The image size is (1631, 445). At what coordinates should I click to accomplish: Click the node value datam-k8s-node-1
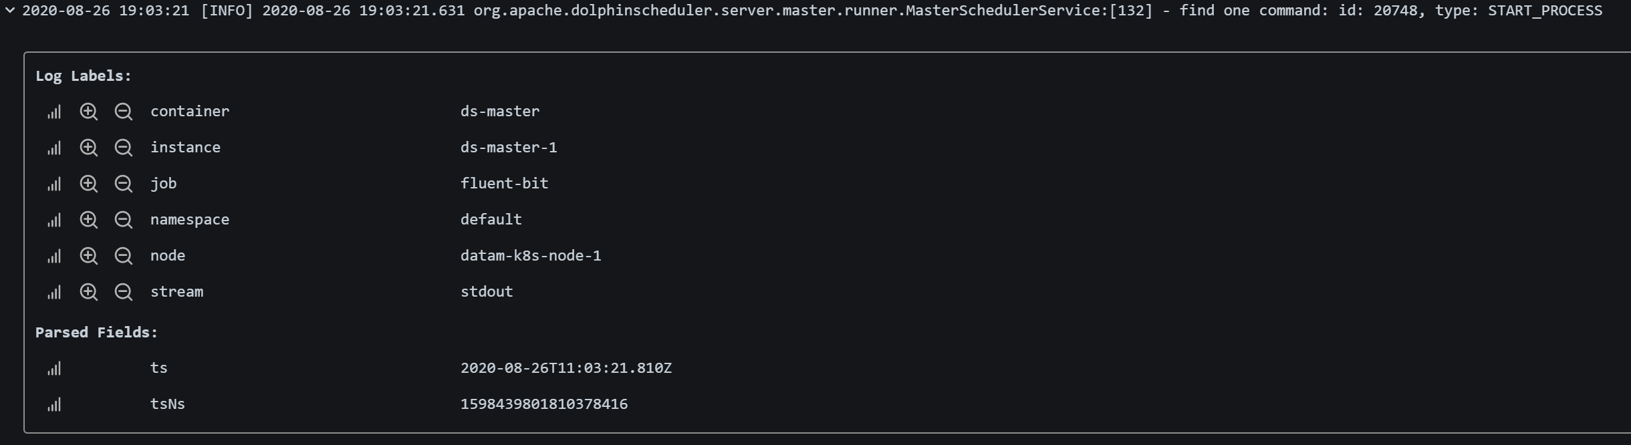tap(531, 256)
